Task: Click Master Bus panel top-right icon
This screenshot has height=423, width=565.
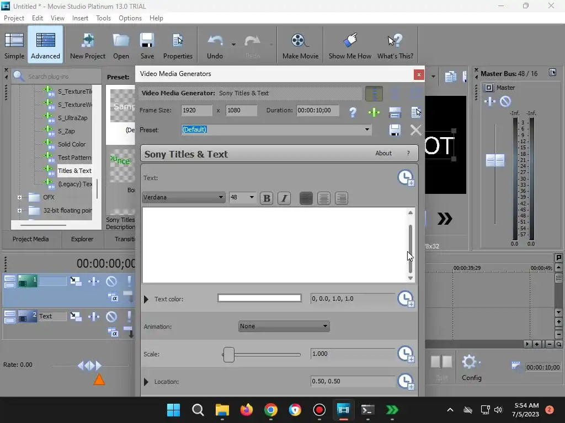Action: [x=552, y=72]
